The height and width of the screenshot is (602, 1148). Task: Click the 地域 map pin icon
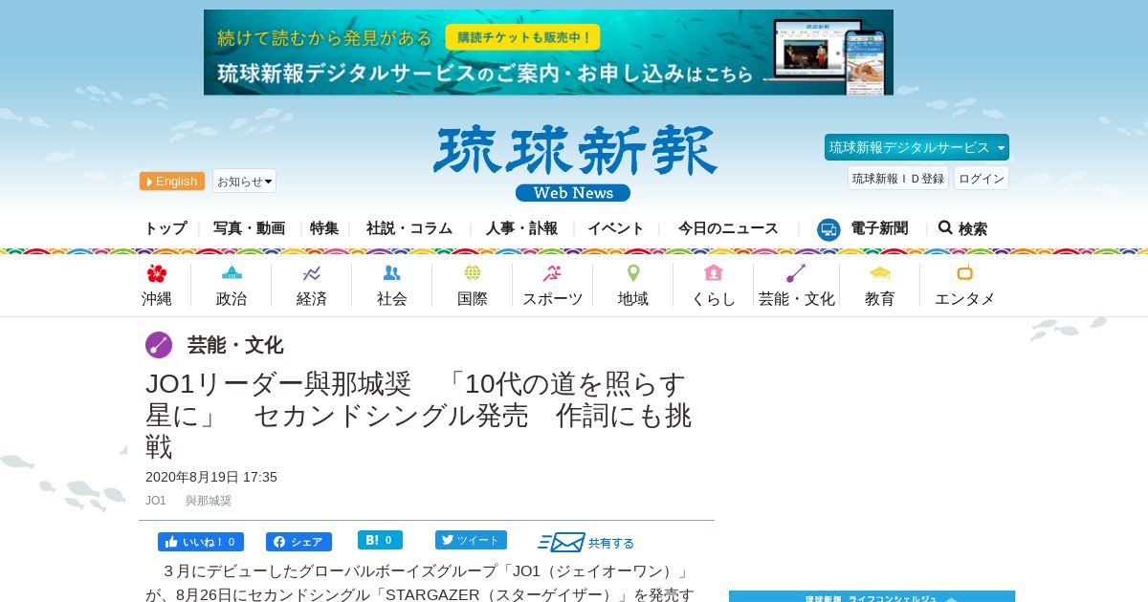click(633, 273)
